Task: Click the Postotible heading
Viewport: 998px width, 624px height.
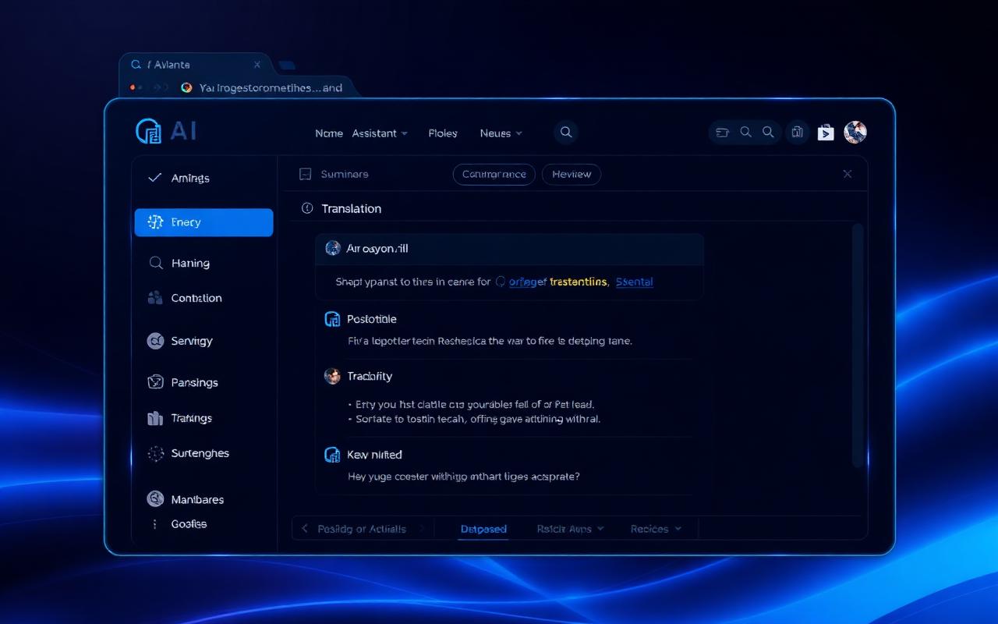Action: point(372,319)
